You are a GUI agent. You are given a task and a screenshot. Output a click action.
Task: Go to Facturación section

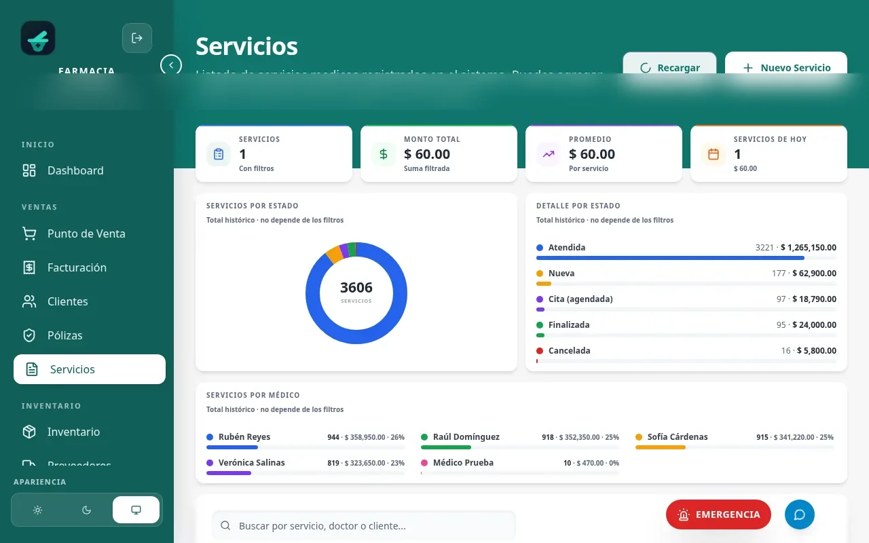[x=90, y=267]
